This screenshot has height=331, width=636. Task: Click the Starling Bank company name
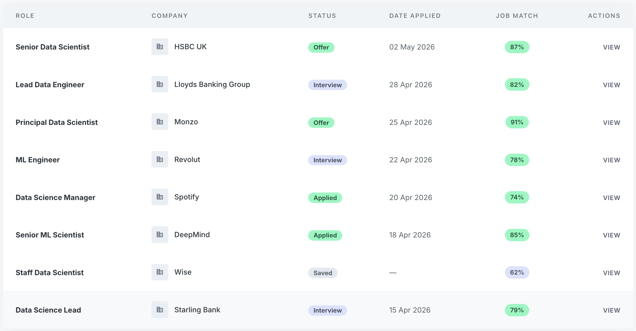[197, 310]
